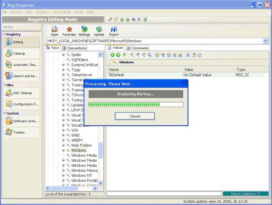Click the binoculars search icon
272x205 pixels.
(133, 20)
